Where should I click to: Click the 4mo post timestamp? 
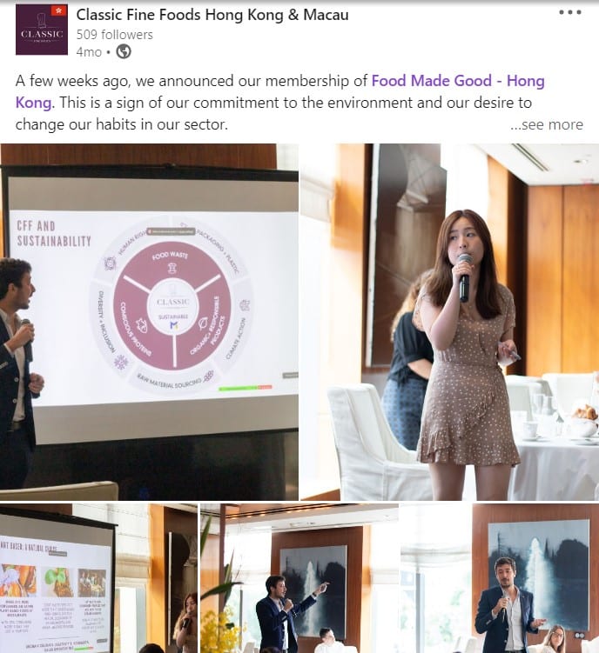(x=89, y=52)
